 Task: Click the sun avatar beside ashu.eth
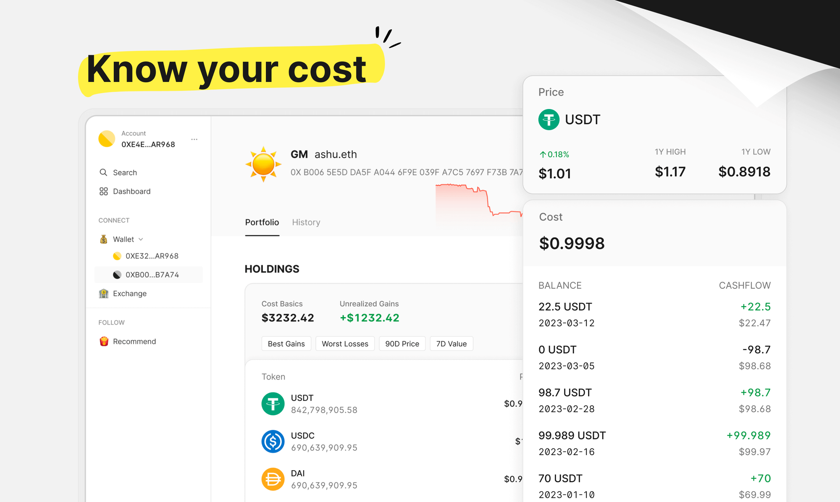(263, 164)
